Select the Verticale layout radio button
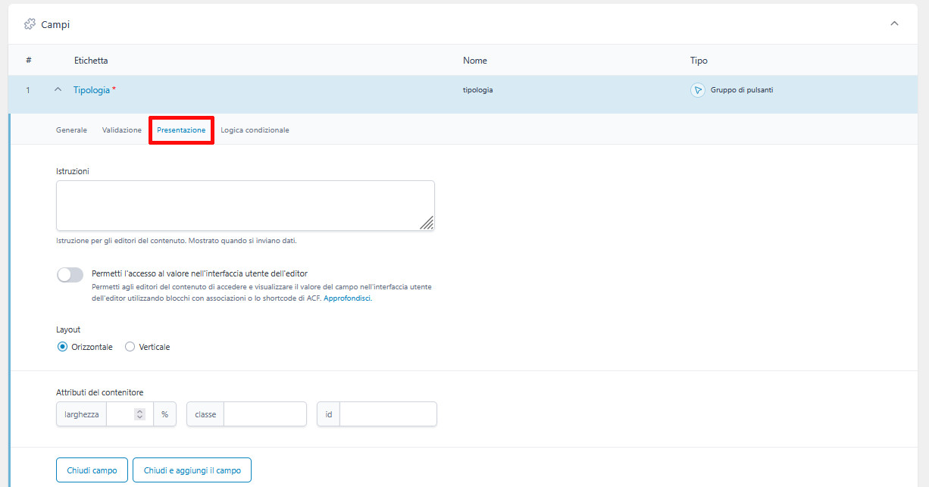The image size is (929, 487). click(x=130, y=347)
